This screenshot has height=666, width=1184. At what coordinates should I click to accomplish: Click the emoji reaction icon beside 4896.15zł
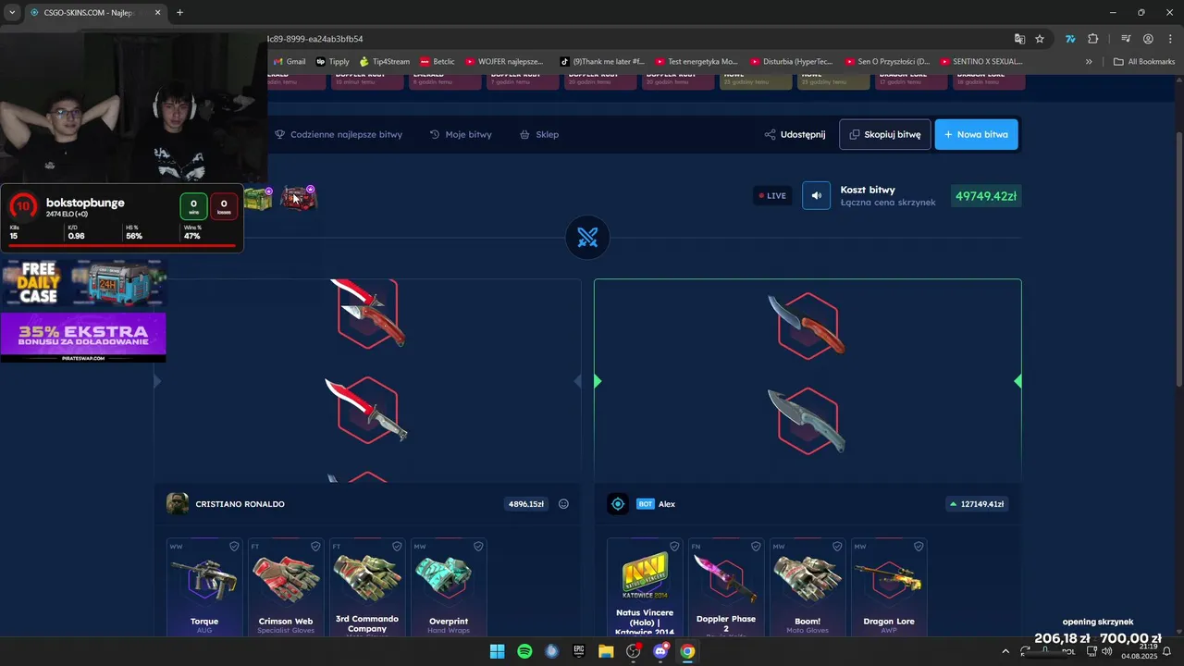click(x=563, y=504)
